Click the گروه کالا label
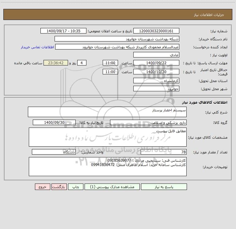The height and width of the screenshot is (229, 236). (220, 123)
